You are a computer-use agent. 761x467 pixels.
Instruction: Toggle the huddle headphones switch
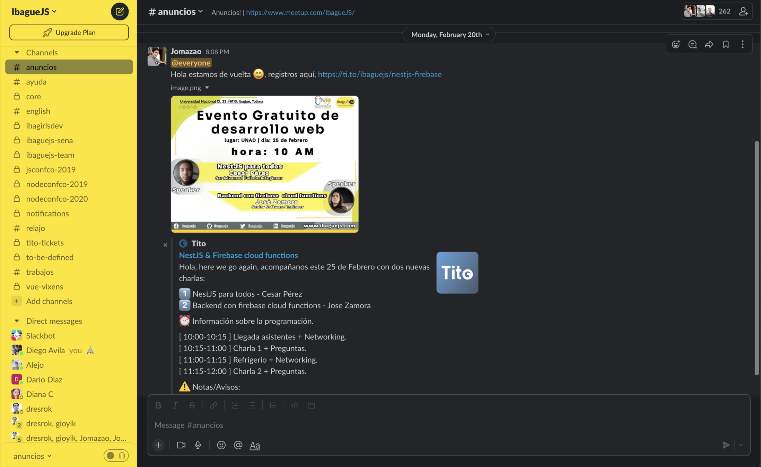coord(116,456)
